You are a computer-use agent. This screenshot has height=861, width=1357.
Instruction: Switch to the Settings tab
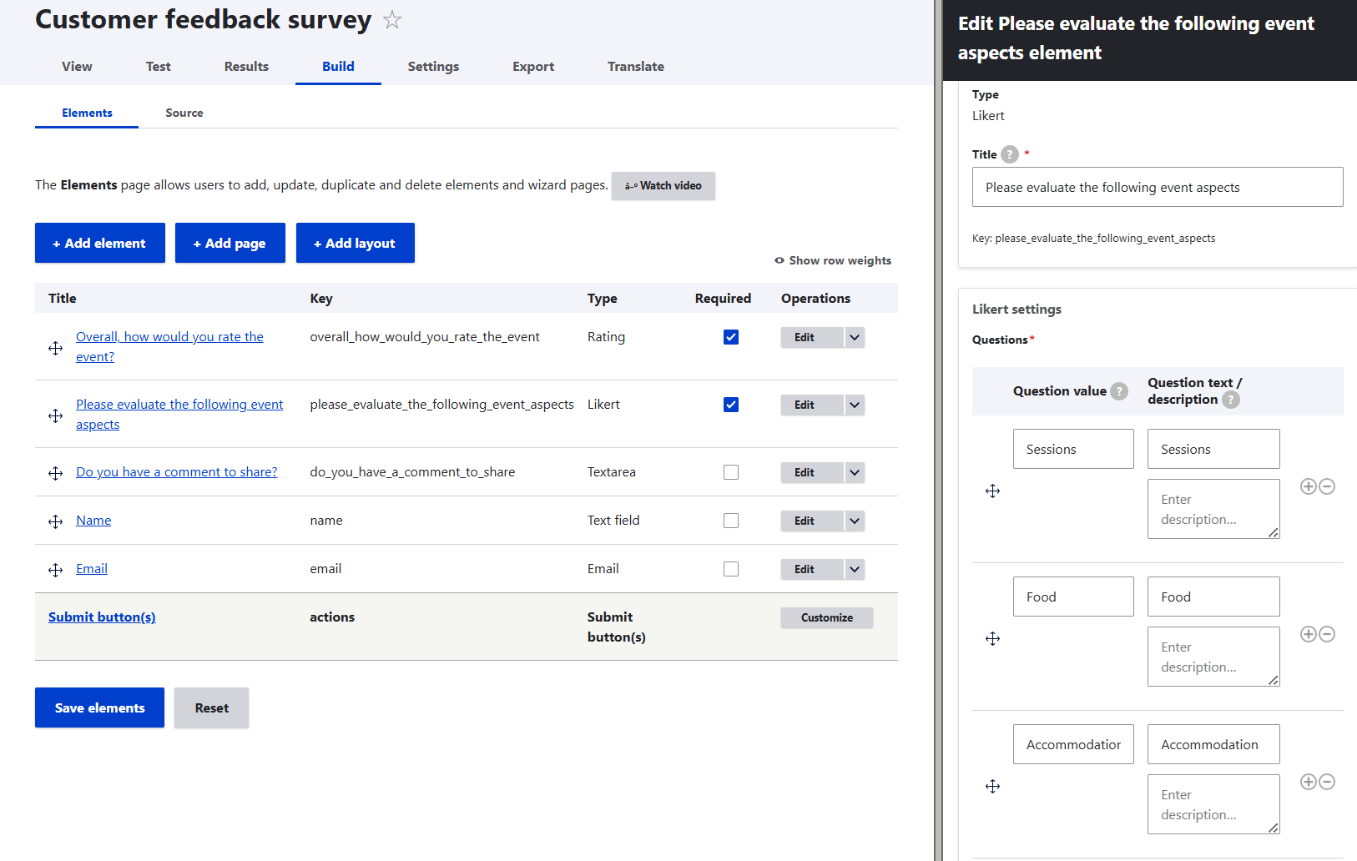pos(433,67)
